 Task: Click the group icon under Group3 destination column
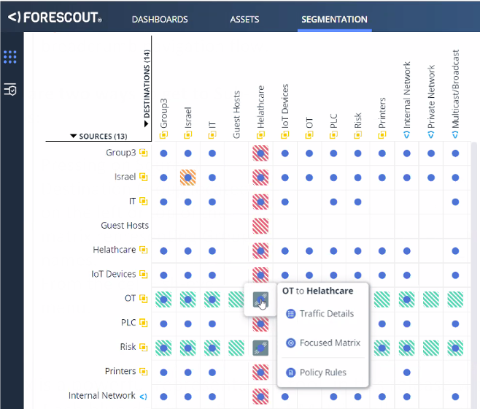pyautogui.click(x=163, y=134)
